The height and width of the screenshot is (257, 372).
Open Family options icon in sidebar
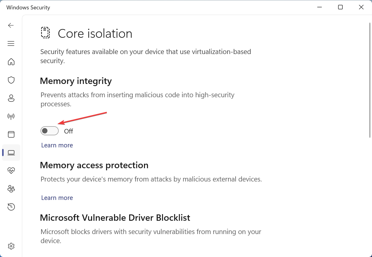(x=11, y=189)
